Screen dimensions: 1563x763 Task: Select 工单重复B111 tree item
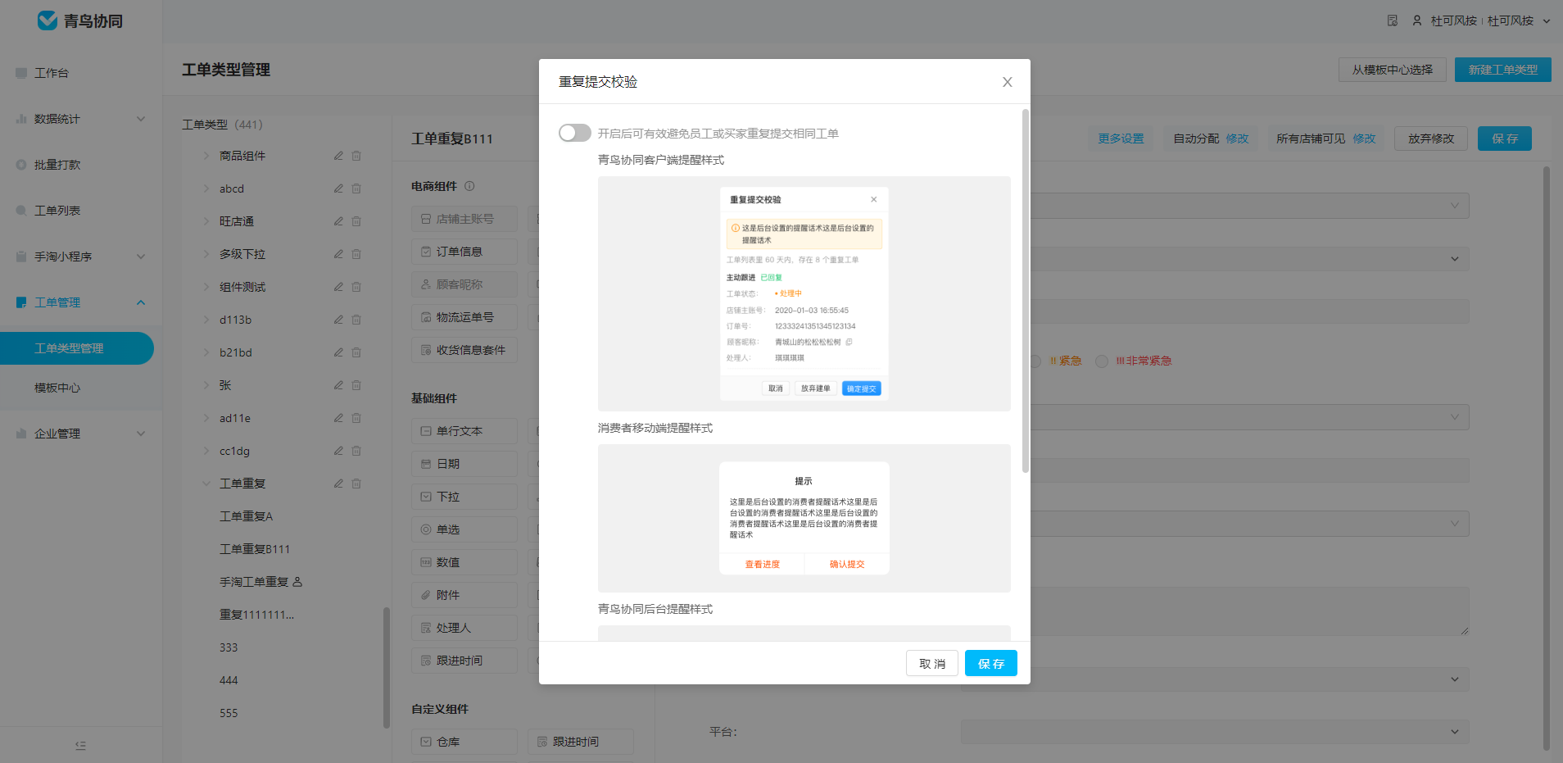(255, 549)
